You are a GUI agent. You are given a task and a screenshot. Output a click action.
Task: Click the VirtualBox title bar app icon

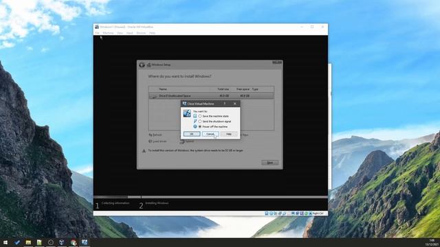coord(97,27)
